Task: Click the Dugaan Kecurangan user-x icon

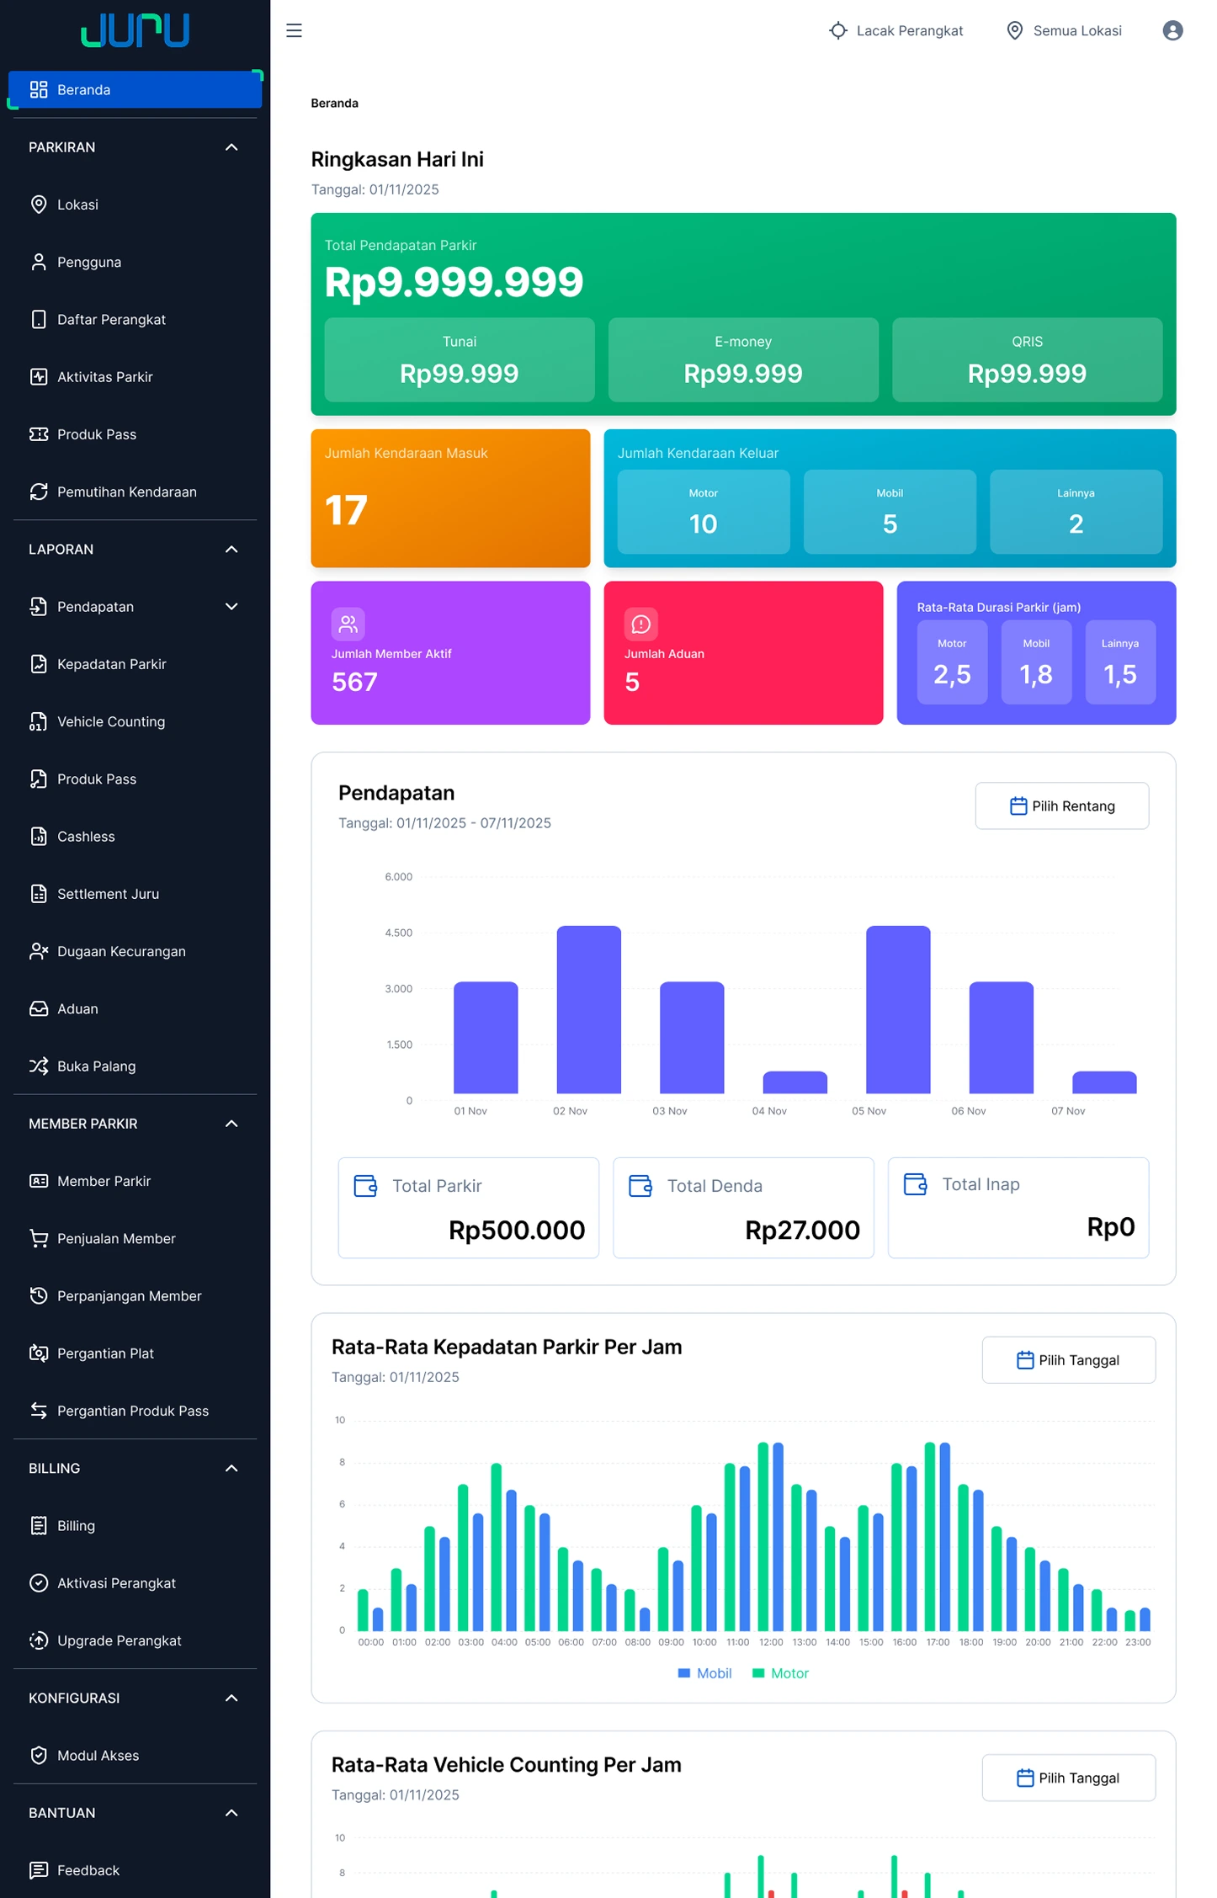Action: click(39, 951)
